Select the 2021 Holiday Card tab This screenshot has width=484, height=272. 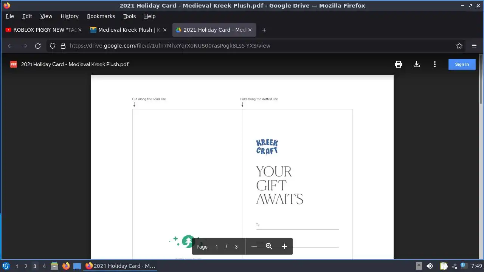(x=214, y=30)
